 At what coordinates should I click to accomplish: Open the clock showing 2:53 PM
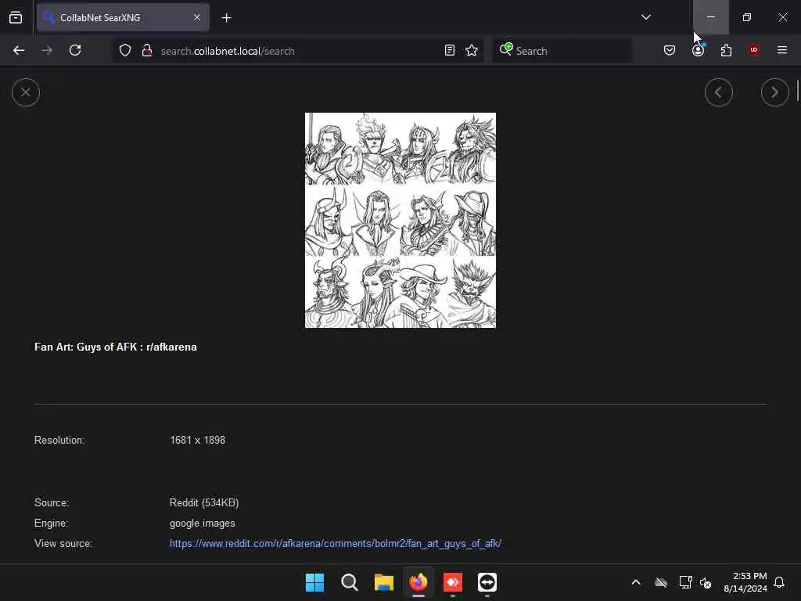(745, 582)
